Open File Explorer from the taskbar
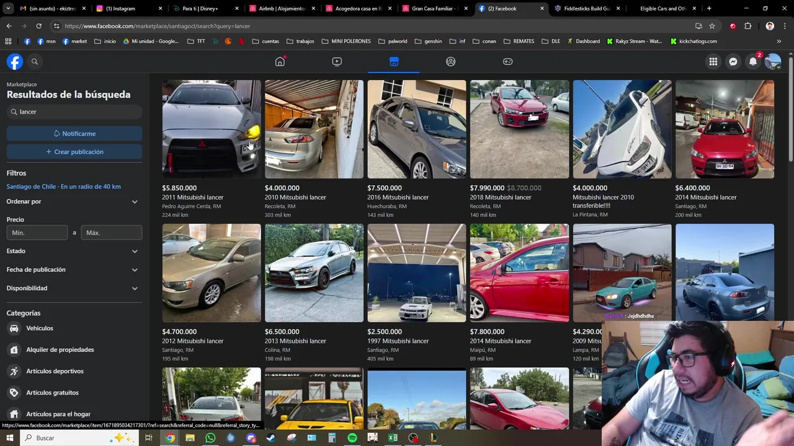The image size is (794, 446). coord(190,438)
